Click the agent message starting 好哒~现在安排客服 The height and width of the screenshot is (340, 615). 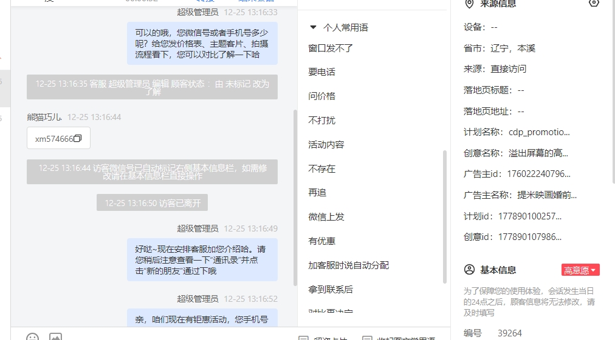point(202,260)
